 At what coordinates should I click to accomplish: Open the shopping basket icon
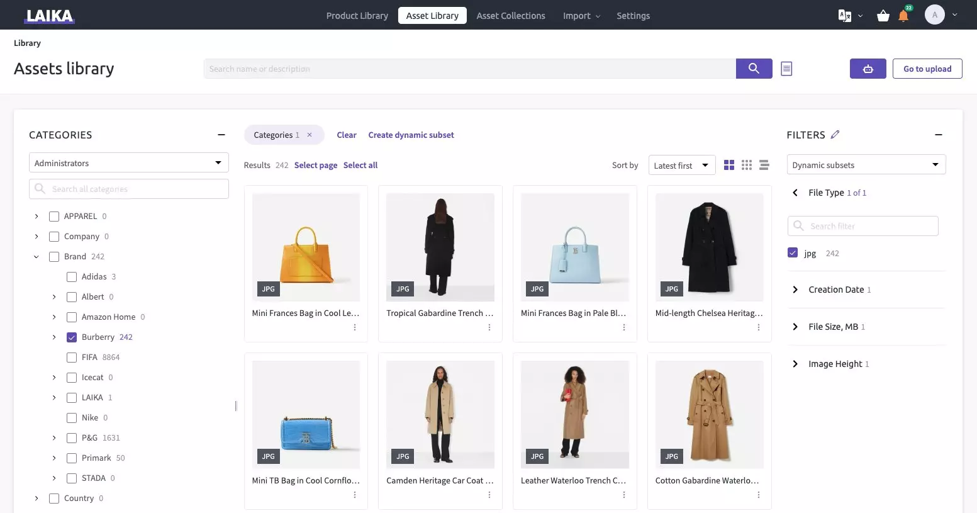click(883, 16)
